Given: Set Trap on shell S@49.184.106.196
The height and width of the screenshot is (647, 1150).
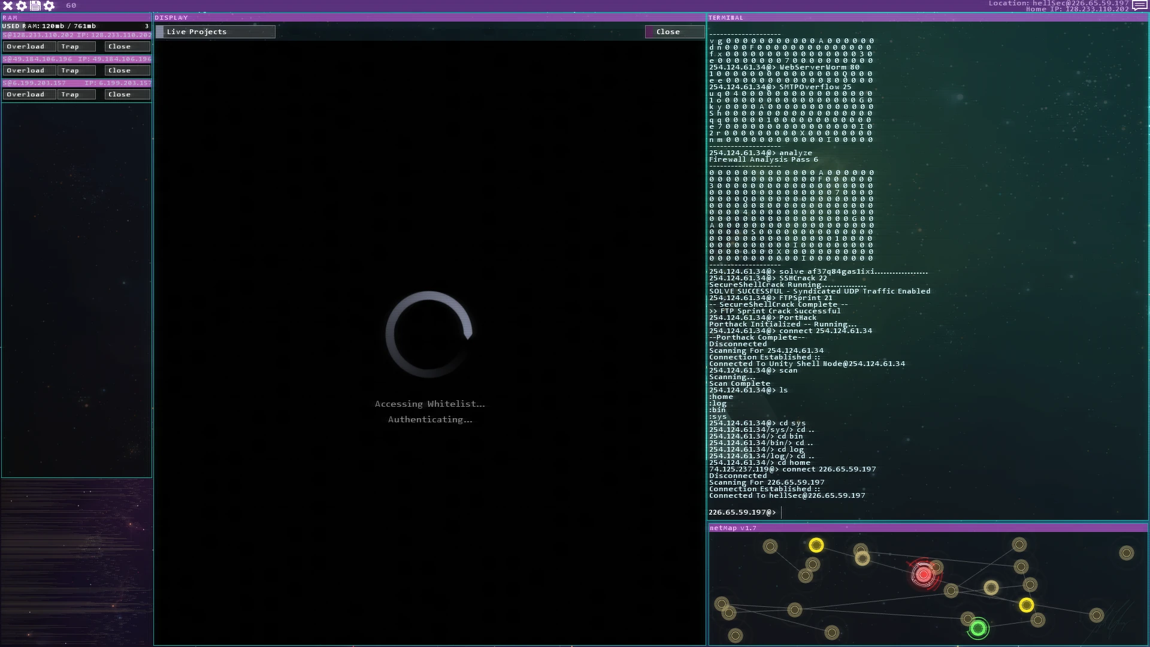Looking at the screenshot, I should [x=77, y=71].
